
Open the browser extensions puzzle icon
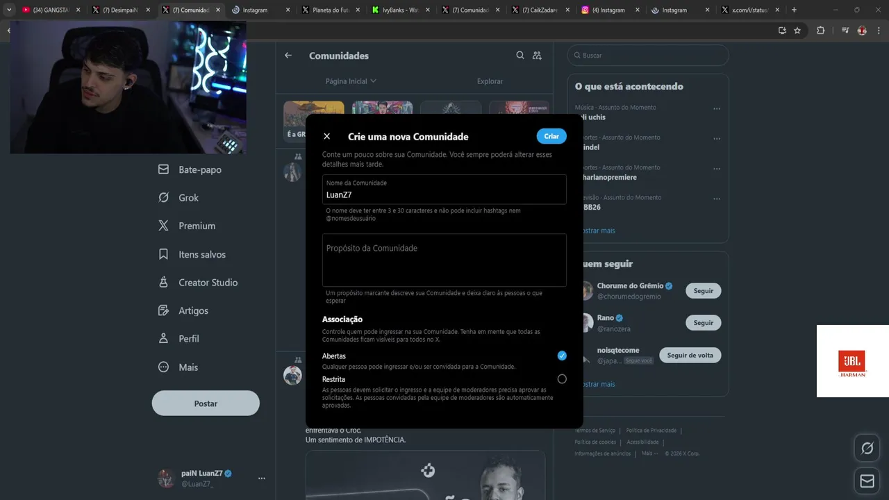(820, 31)
